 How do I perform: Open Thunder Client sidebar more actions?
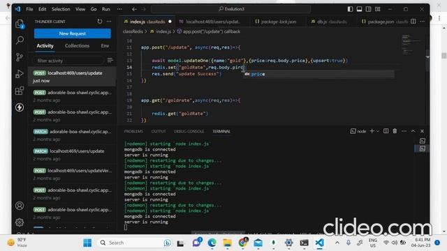point(109,22)
